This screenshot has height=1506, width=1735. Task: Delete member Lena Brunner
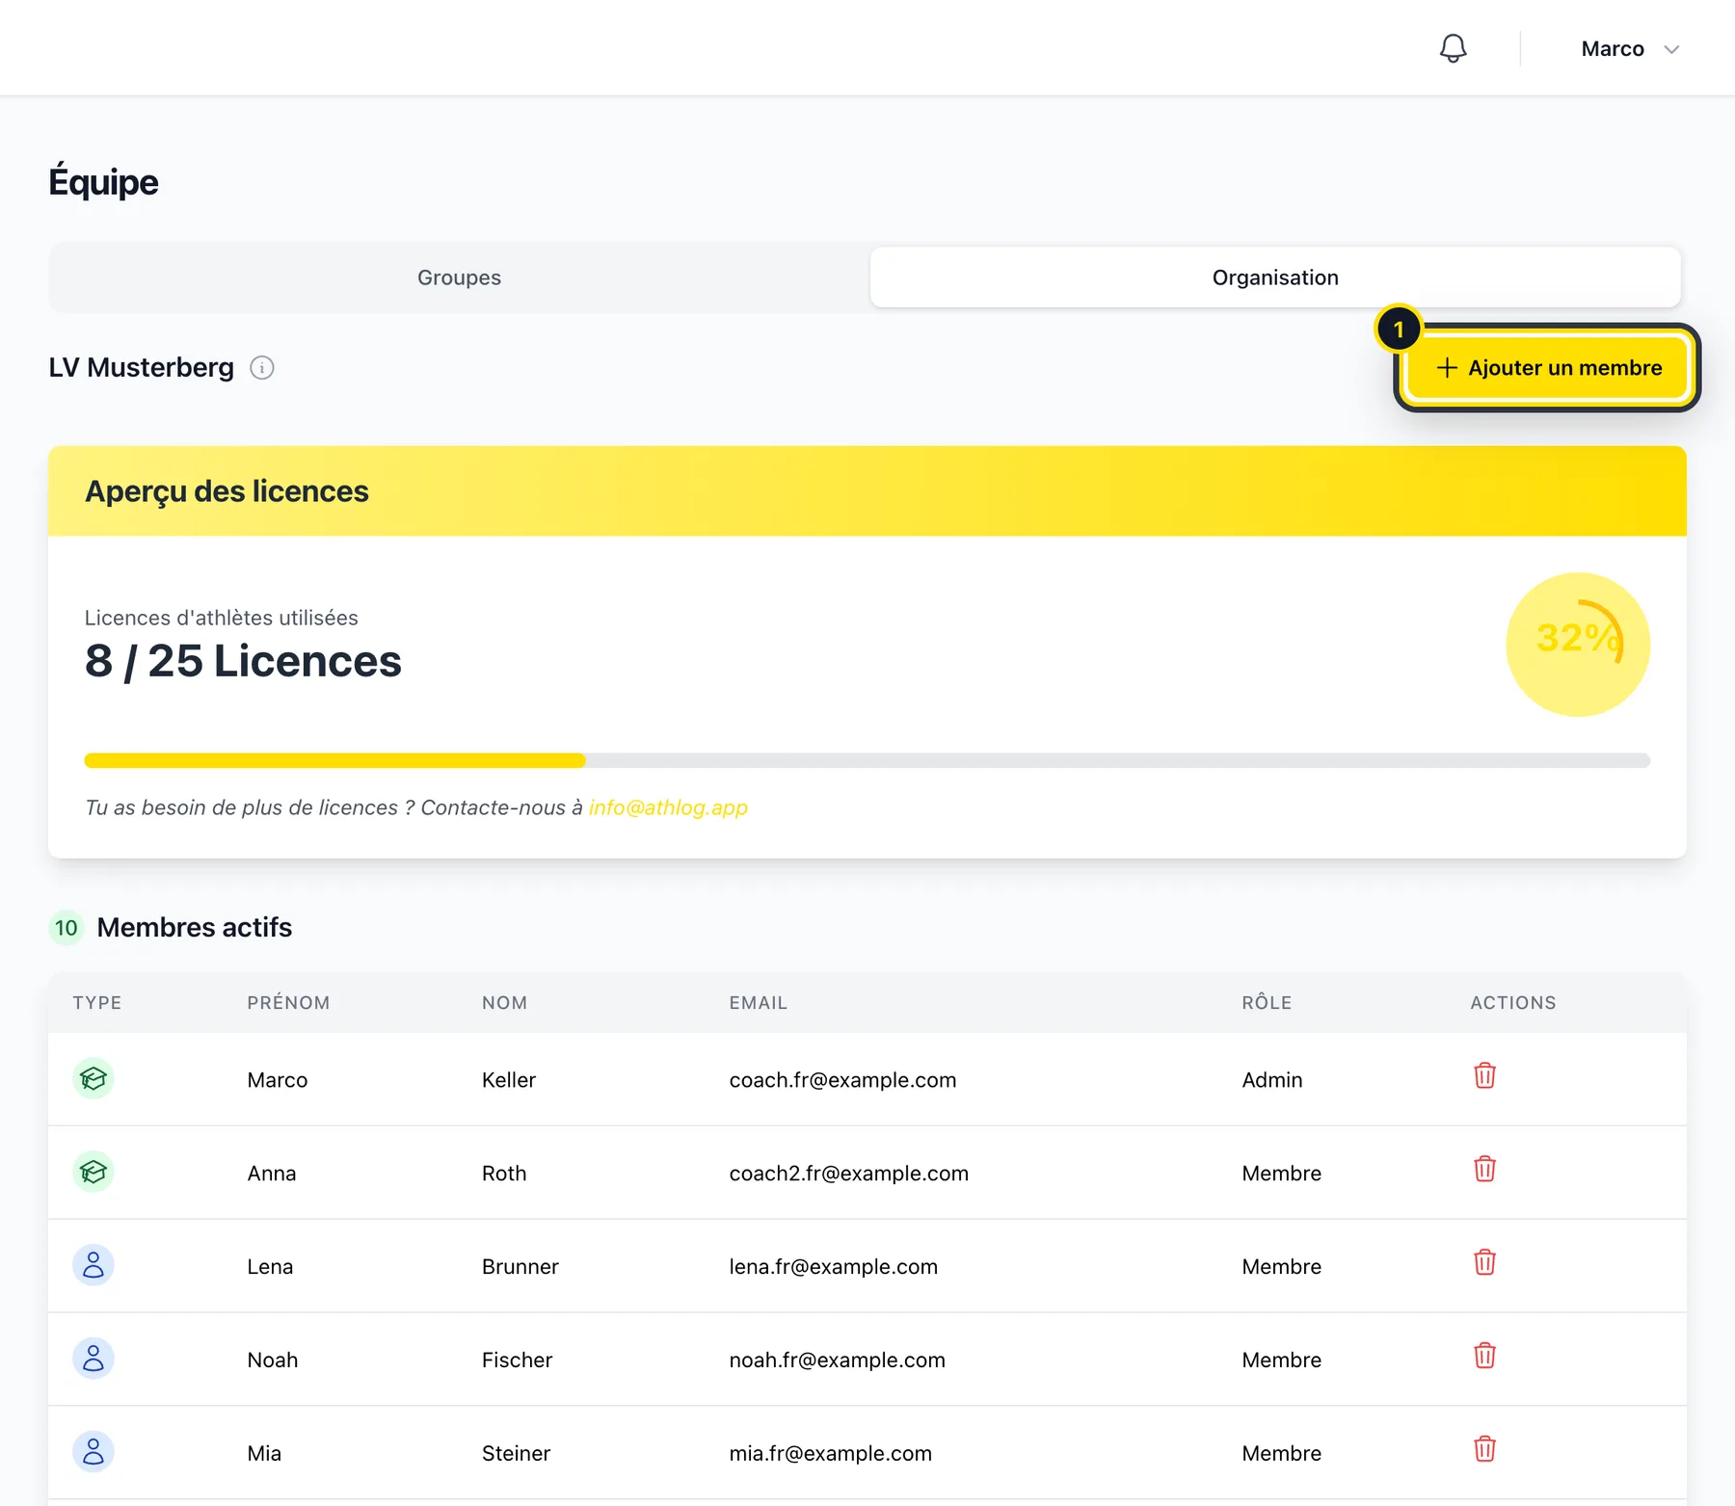point(1484,1262)
